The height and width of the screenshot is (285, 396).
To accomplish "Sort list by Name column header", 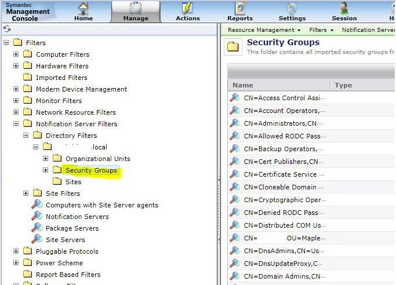I will point(278,85).
